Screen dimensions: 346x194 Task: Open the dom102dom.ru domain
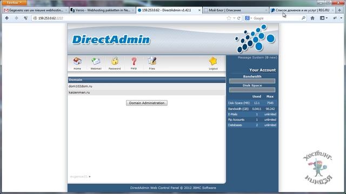click(x=81, y=86)
